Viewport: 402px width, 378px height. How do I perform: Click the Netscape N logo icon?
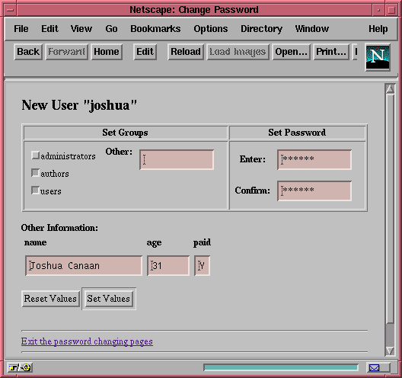coord(378,57)
